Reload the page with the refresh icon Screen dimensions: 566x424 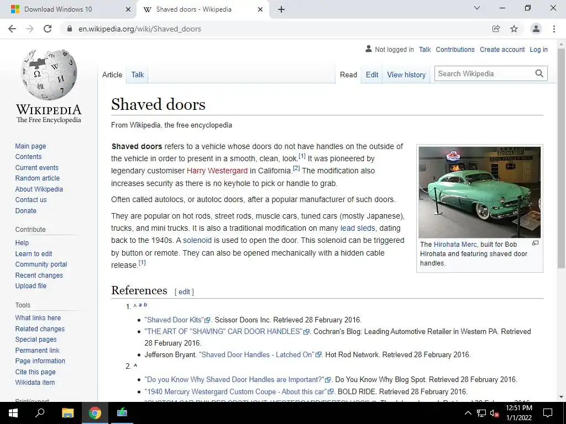tap(48, 29)
